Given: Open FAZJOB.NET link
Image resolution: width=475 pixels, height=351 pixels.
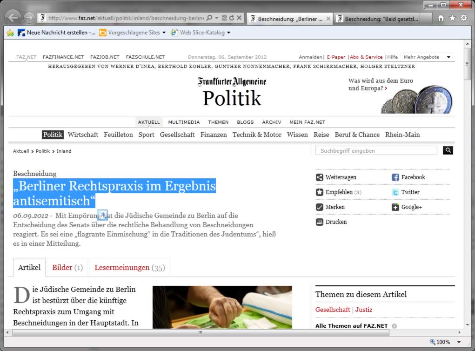Looking at the screenshot, I should point(105,57).
